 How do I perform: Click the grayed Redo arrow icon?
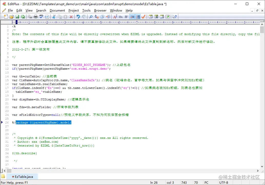click(x=84, y=17)
